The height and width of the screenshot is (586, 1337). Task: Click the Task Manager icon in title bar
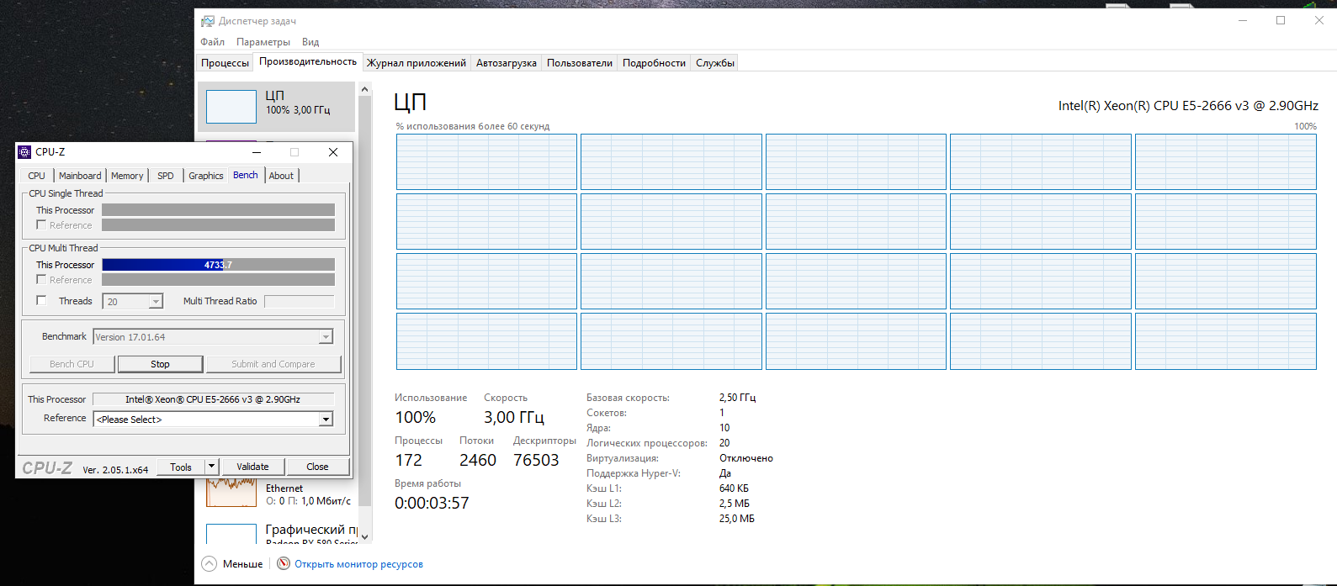point(207,21)
